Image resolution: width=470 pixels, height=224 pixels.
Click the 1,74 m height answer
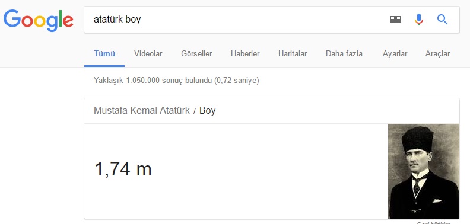point(123,169)
